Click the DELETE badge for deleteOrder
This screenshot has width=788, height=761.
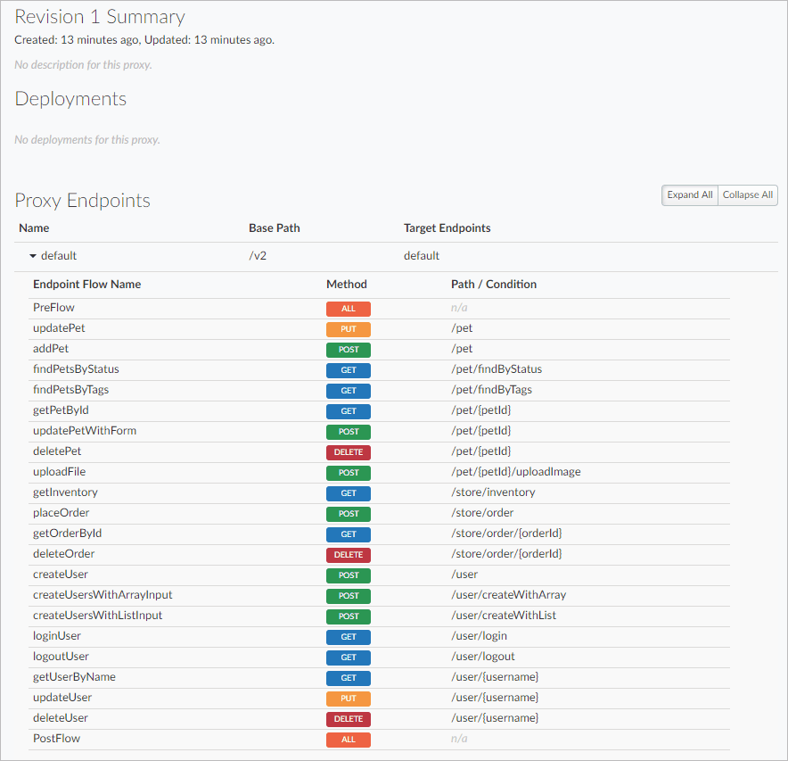349,554
